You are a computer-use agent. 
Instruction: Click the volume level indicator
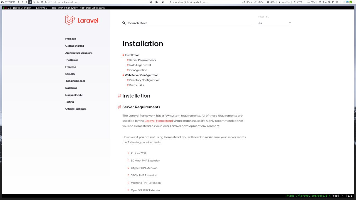coord(286,2)
